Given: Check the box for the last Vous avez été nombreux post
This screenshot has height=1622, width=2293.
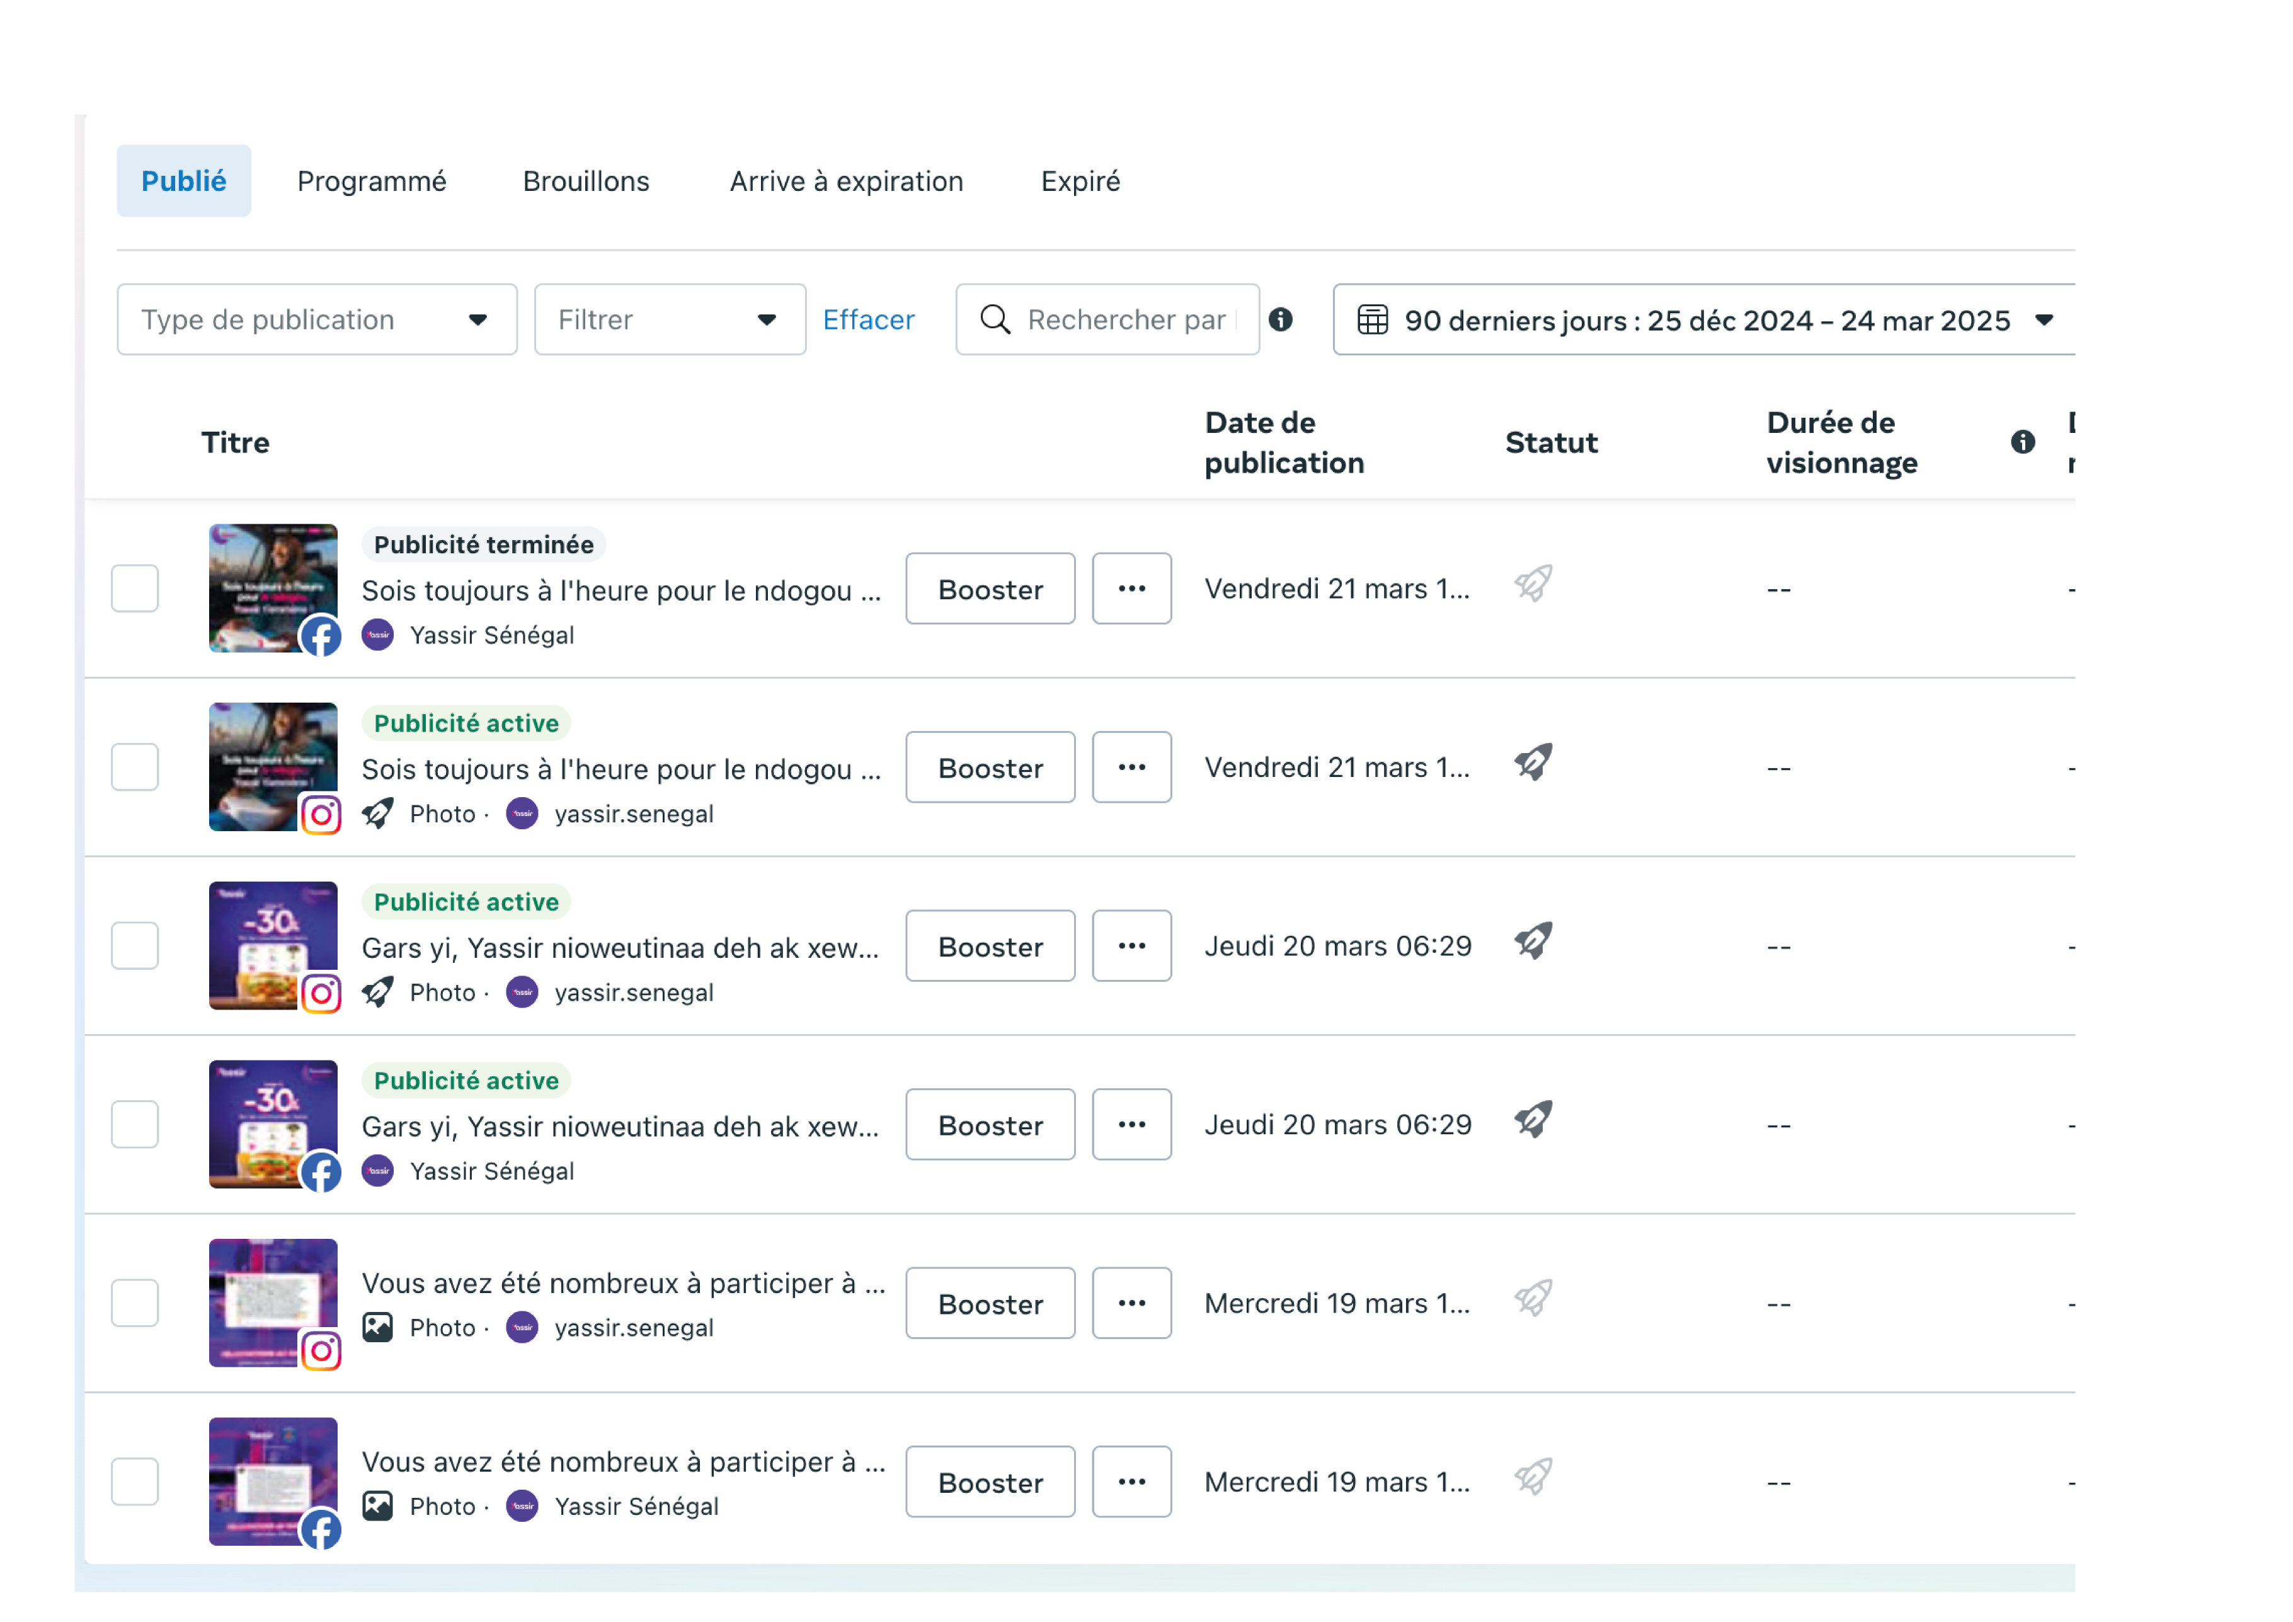Looking at the screenshot, I should point(135,1482).
